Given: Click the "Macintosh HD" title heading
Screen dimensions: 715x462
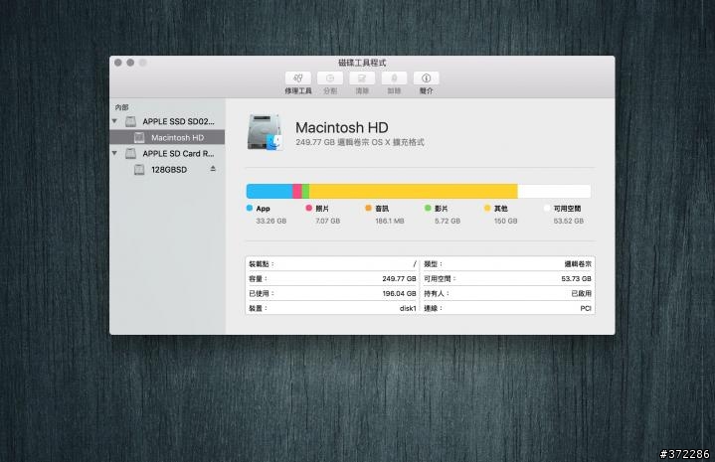Looking at the screenshot, I should pos(342,127).
